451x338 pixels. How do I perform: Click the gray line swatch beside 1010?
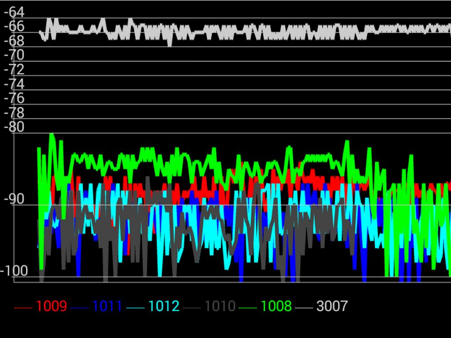click(x=192, y=308)
